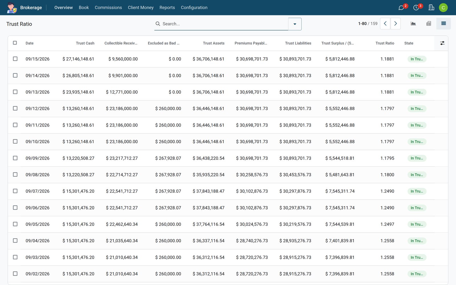Click trust cash $ 26,805,148.61
The width and height of the screenshot is (456, 285).
pyautogui.click(x=78, y=76)
